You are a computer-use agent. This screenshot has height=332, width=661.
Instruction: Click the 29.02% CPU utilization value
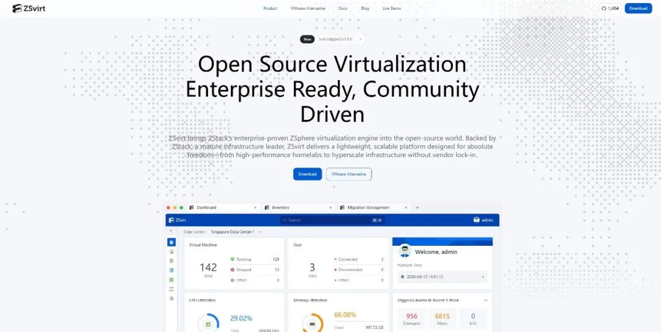point(241,318)
